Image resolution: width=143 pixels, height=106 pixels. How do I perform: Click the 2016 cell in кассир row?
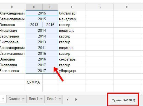(x=50, y=25)
